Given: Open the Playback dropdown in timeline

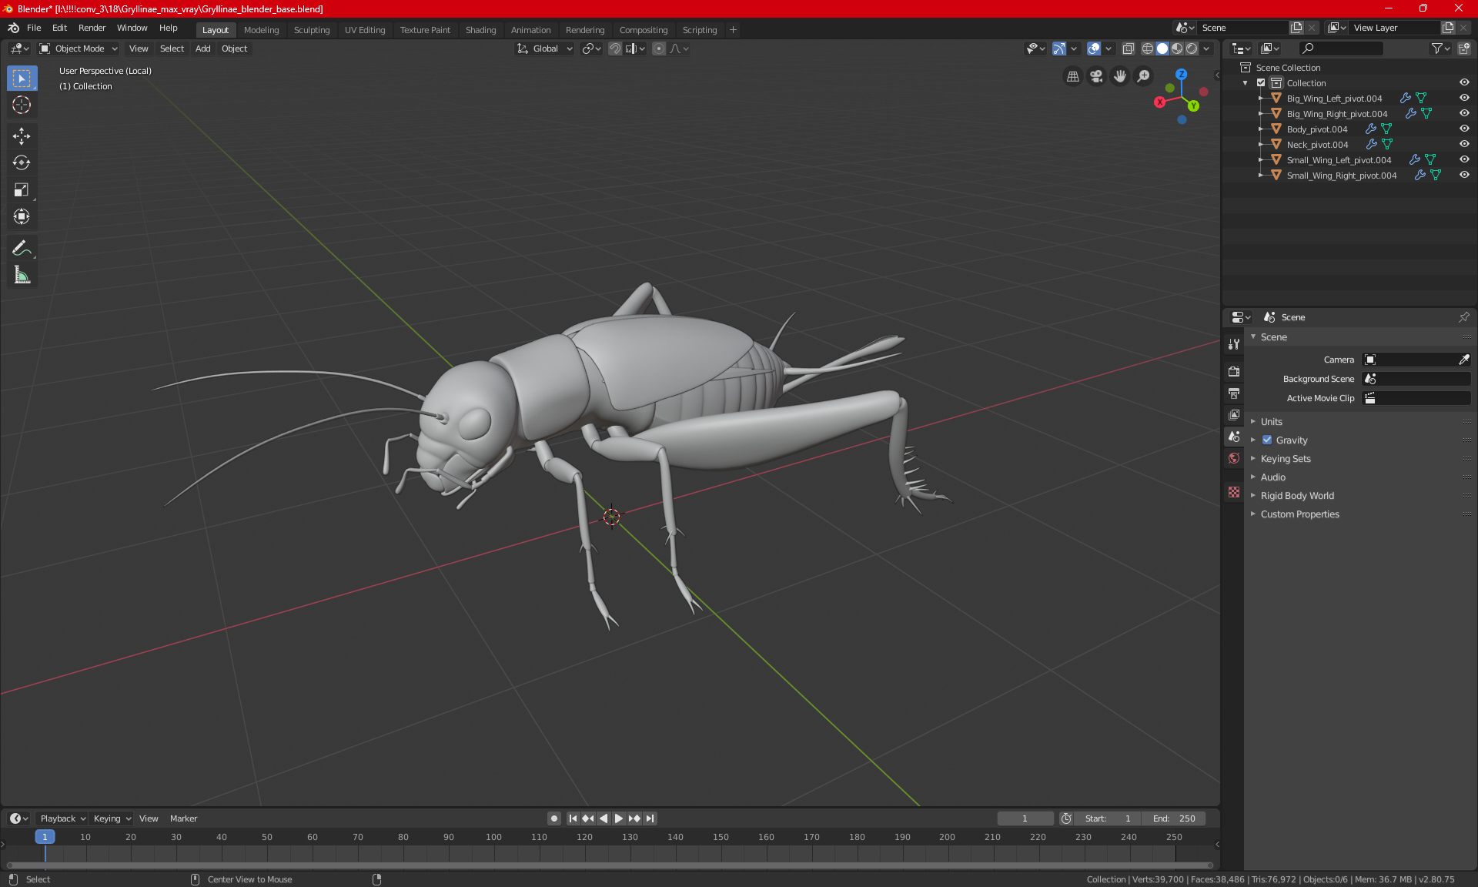Looking at the screenshot, I should [62, 818].
